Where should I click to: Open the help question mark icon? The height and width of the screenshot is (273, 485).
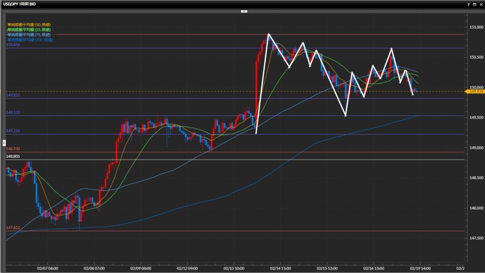tap(468, 4)
